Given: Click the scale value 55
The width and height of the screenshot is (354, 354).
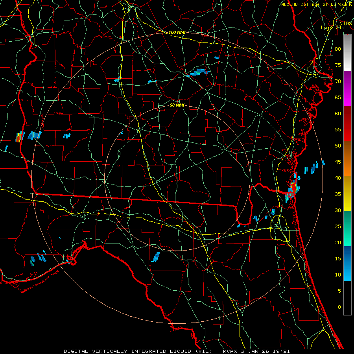Looking at the screenshot, I should (x=338, y=129).
